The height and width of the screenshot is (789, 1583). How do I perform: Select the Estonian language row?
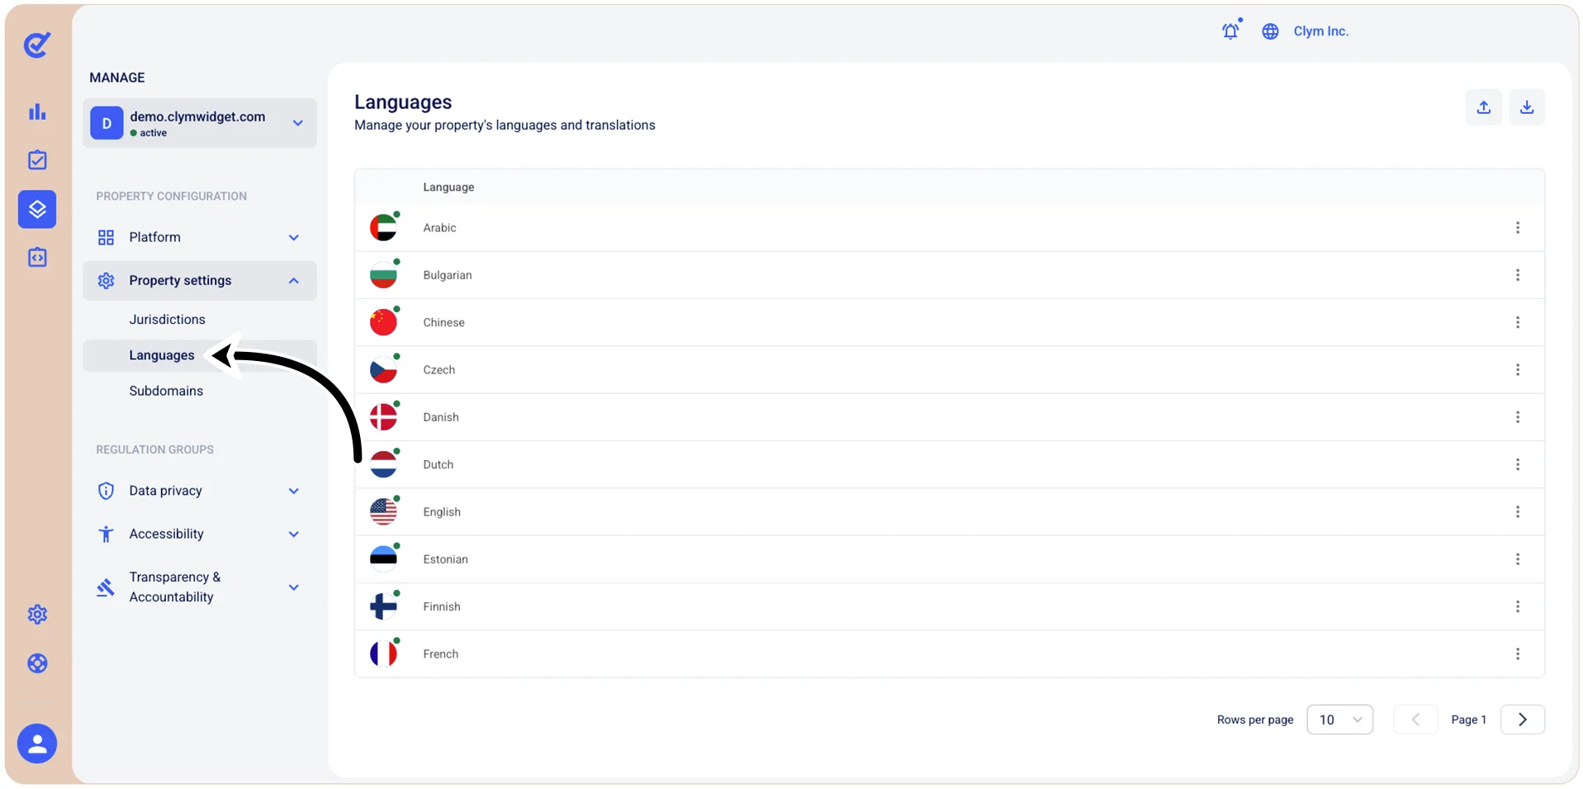coord(950,559)
